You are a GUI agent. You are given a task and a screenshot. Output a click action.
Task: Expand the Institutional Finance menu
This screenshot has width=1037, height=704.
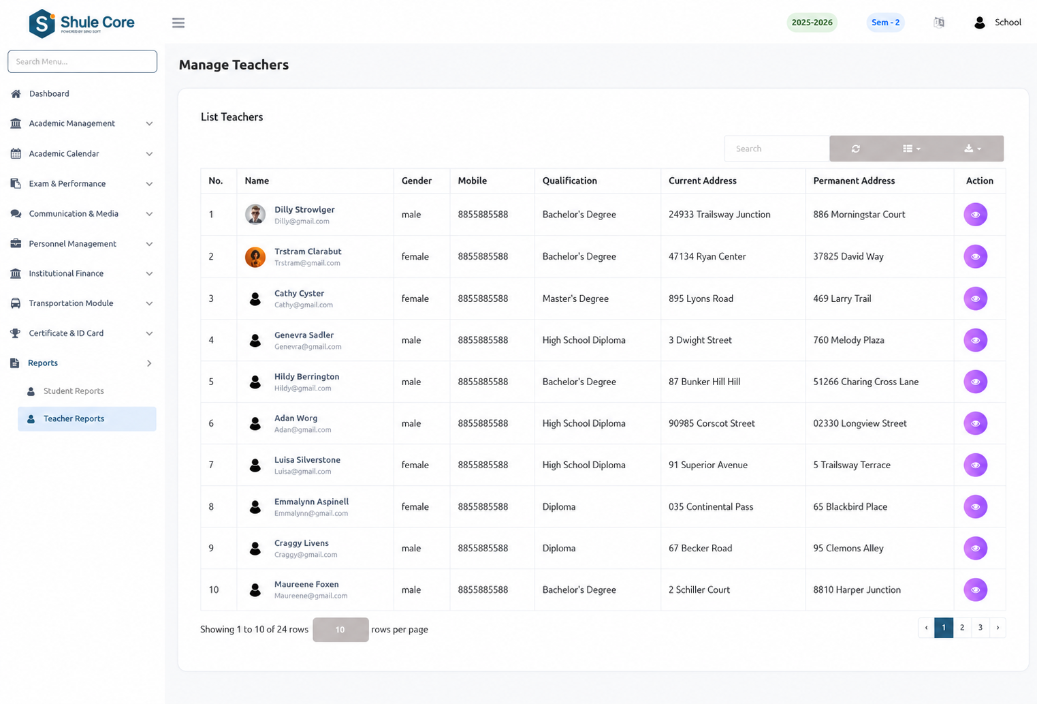pos(82,273)
